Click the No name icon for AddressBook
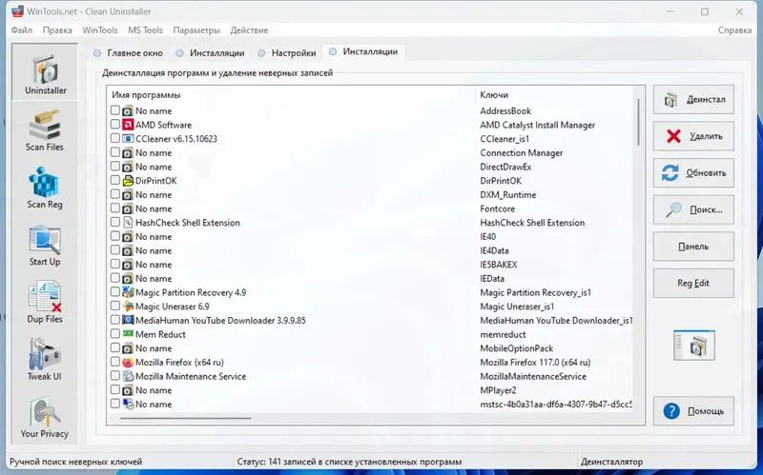Image resolution: width=763 pixels, height=475 pixels. click(128, 110)
